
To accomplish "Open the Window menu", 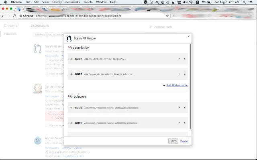I will [x=101, y=2].
